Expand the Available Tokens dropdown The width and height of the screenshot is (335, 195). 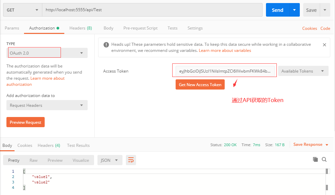tap(303, 71)
